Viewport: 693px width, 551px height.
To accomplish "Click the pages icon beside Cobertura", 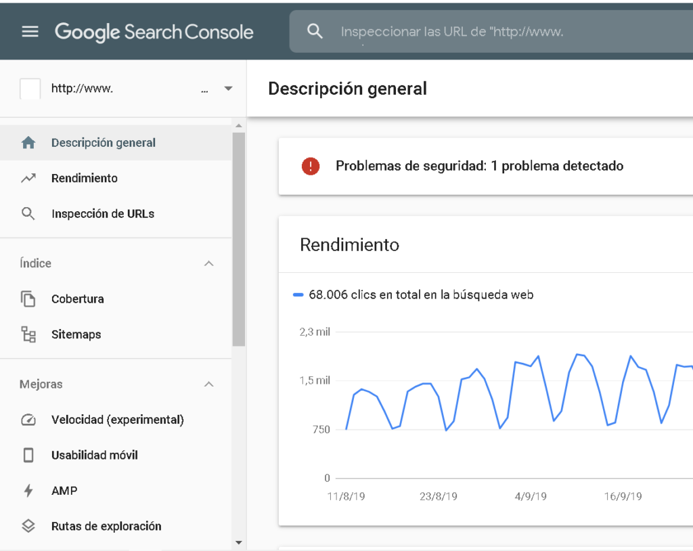I will tap(28, 299).
